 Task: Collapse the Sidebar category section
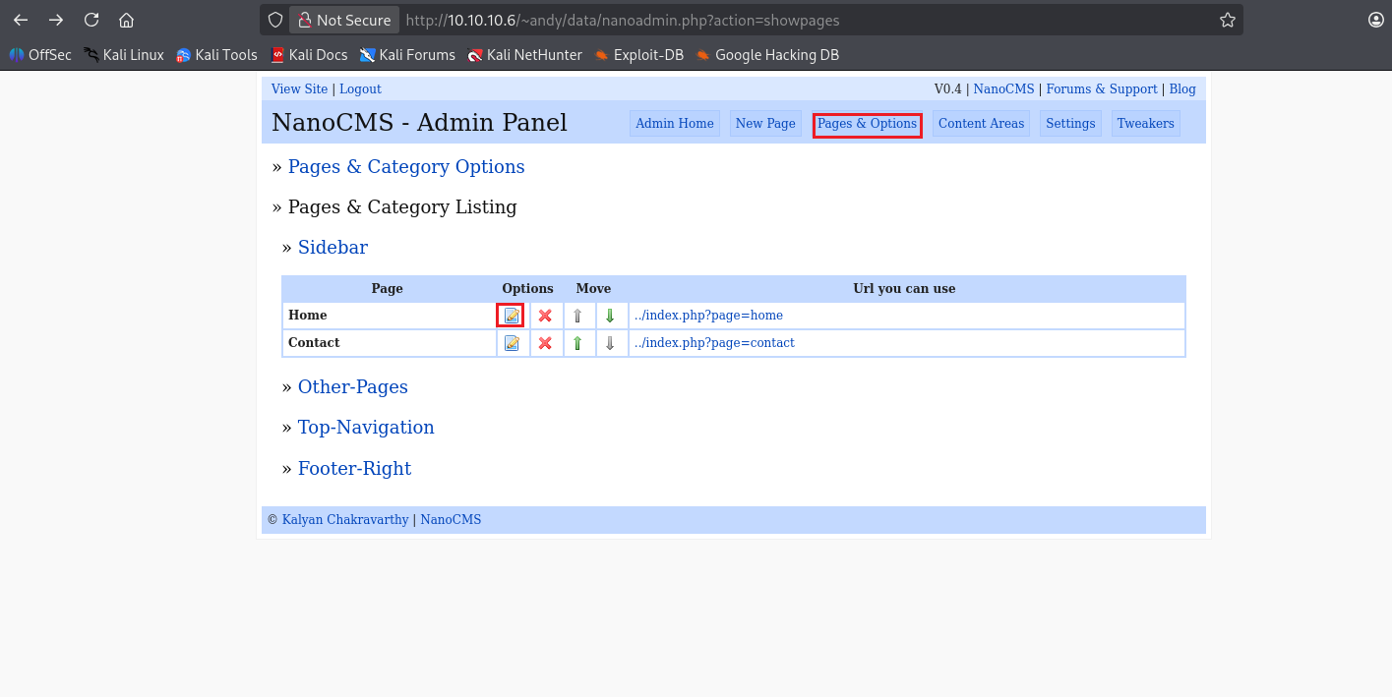333,248
